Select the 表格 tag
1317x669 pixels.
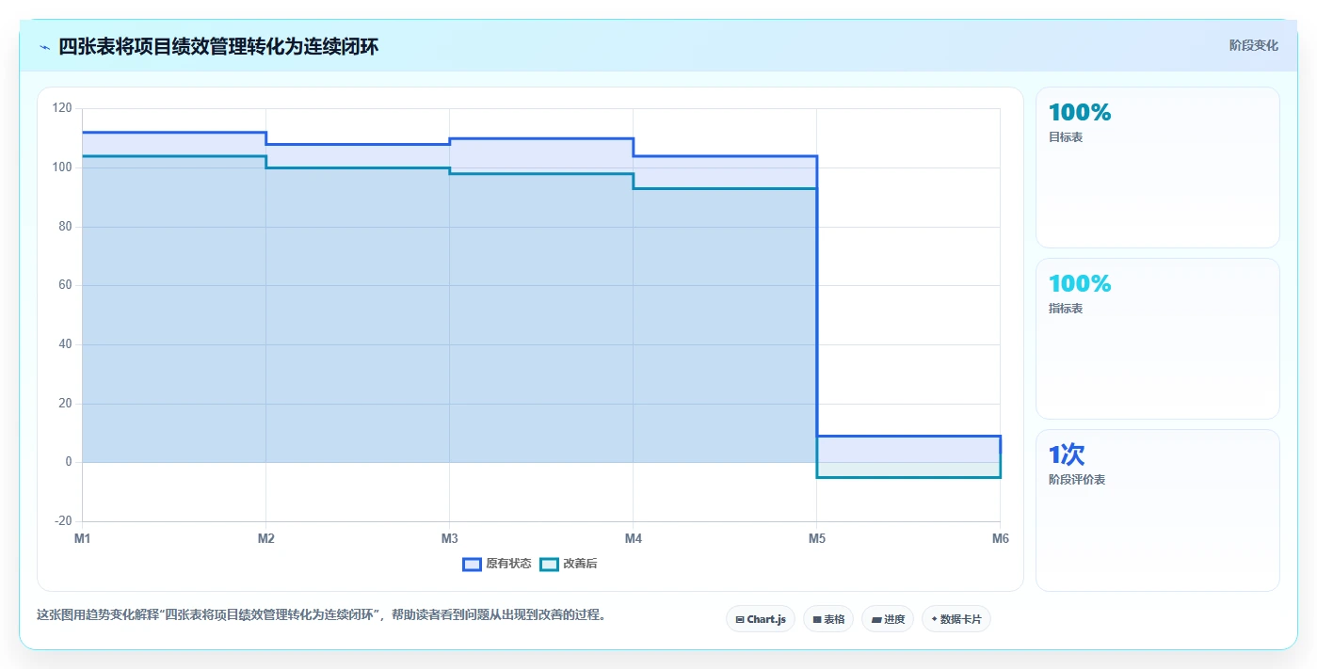click(828, 619)
